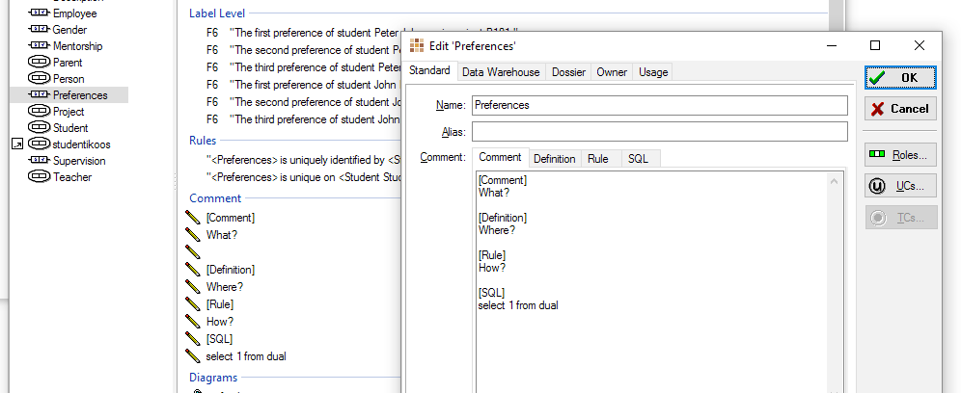Select Preferences in the object tree

[80, 95]
